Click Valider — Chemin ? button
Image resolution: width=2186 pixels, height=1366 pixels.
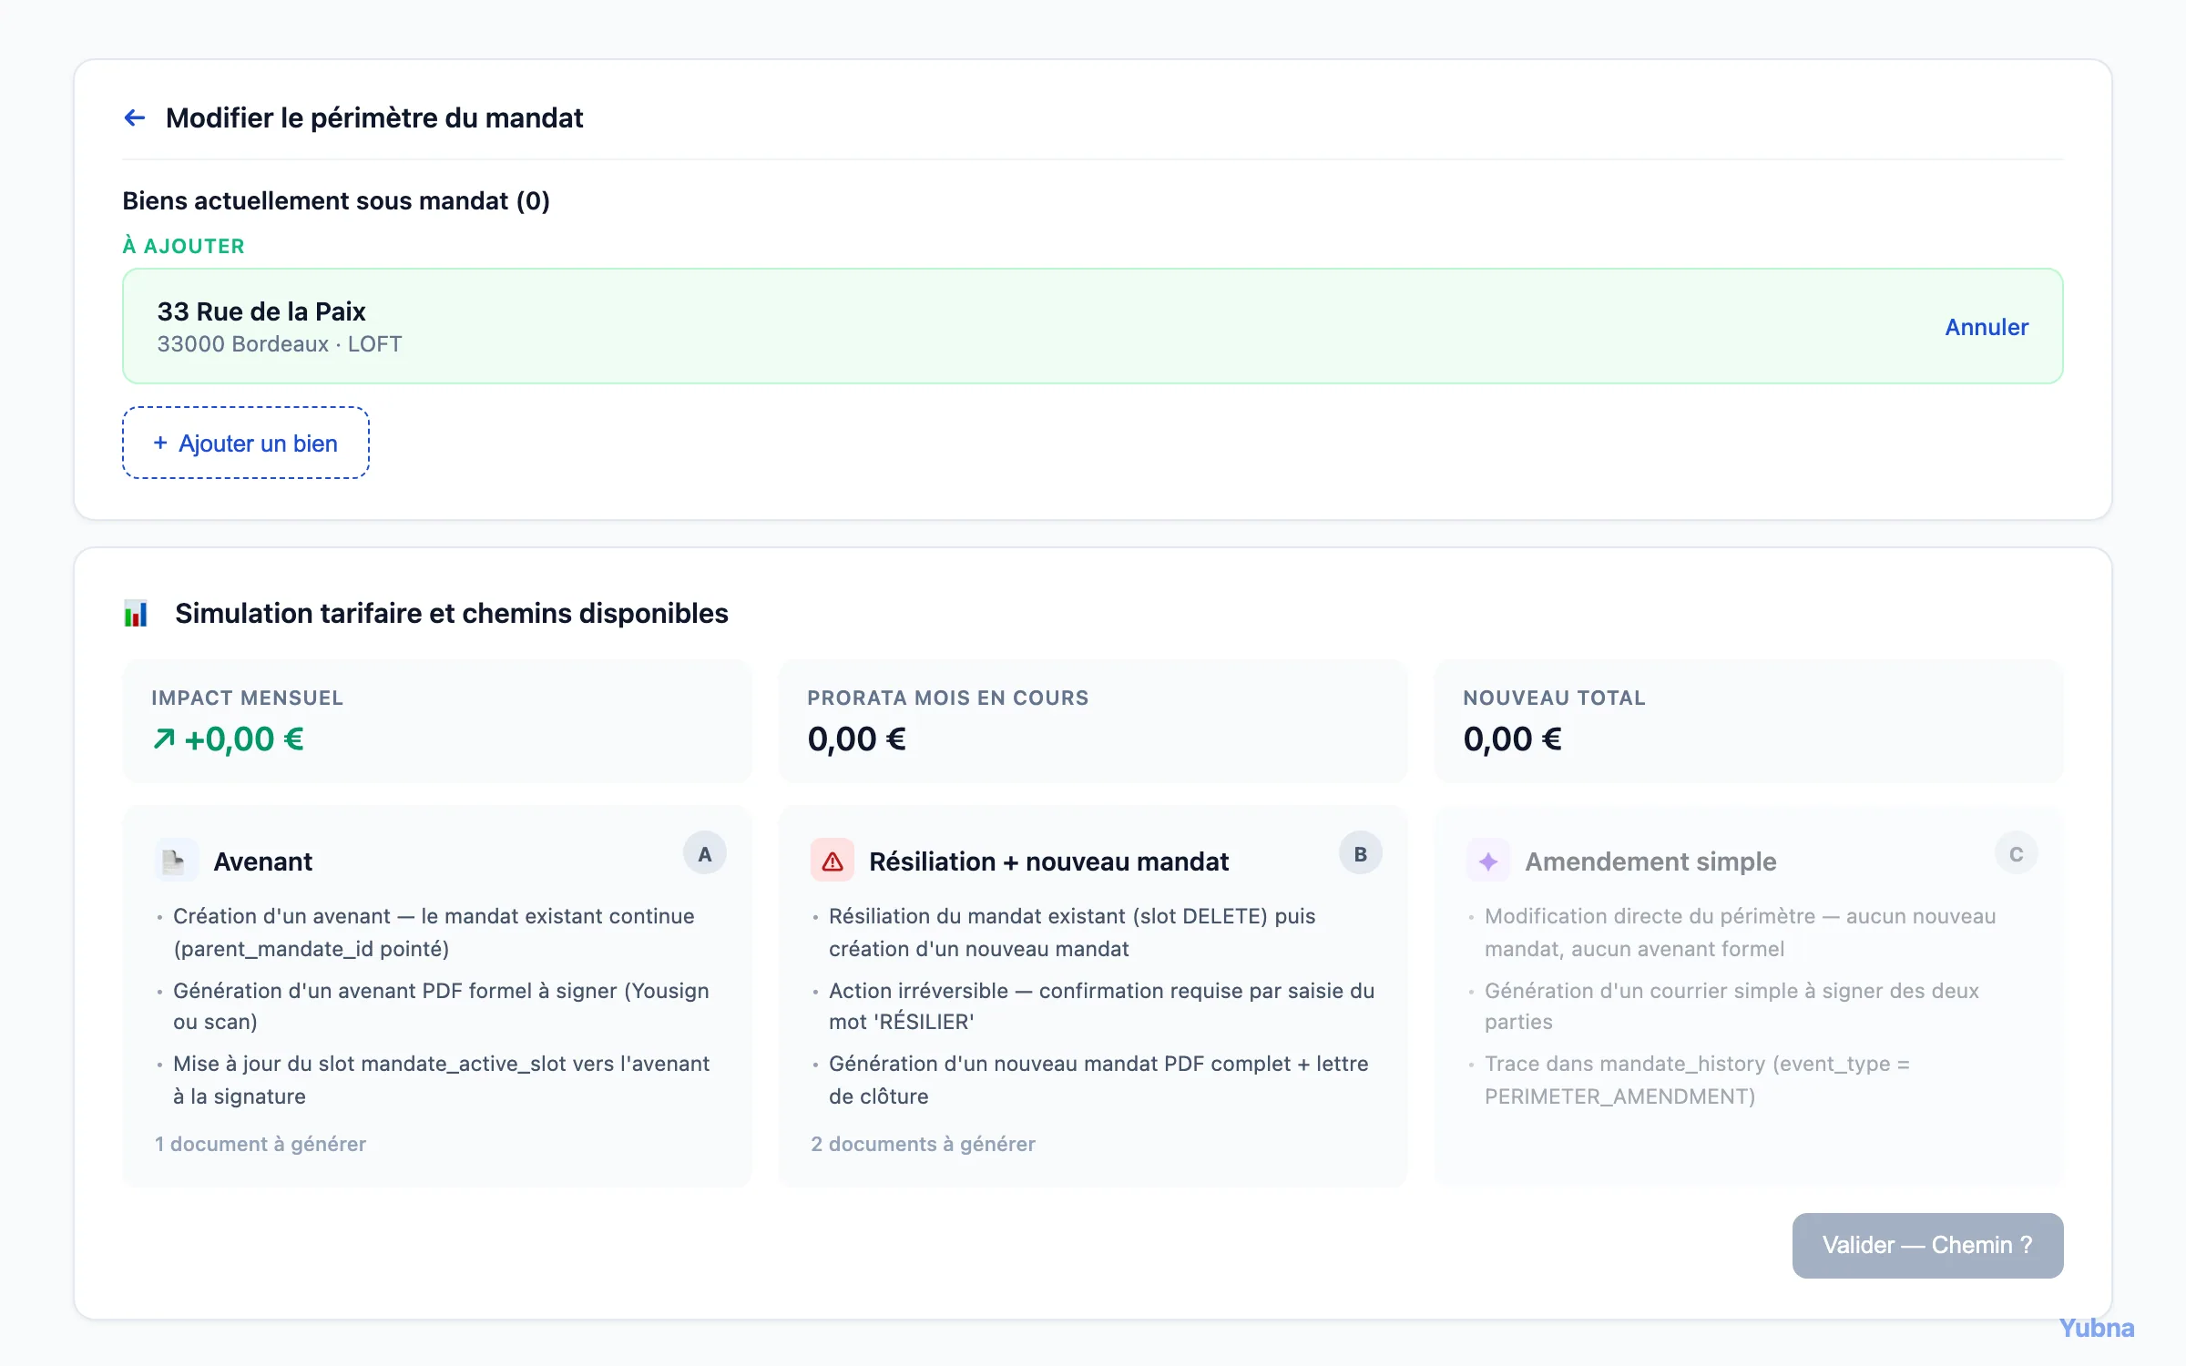pyautogui.click(x=1927, y=1245)
